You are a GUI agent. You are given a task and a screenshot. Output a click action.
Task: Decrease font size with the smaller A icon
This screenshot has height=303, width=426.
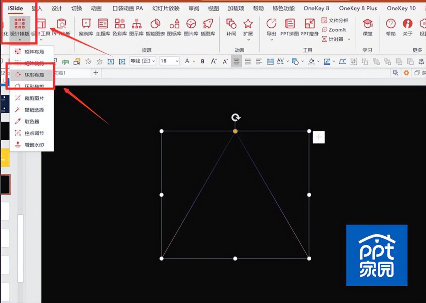point(225,61)
